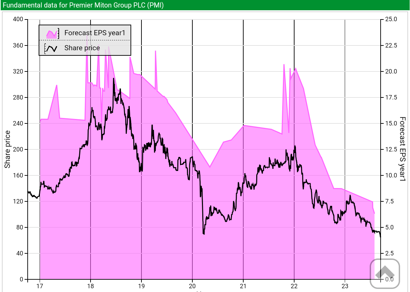Click the 15.0 tick on EPS axis
410x292 pixels.
pos(391,123)
